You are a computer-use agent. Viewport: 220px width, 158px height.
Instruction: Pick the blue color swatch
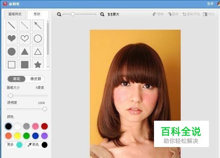36,136
